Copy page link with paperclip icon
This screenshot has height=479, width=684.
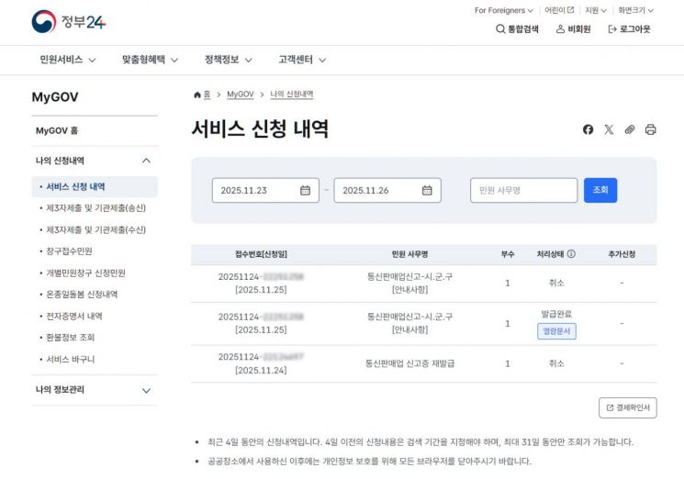click(630, 129)
